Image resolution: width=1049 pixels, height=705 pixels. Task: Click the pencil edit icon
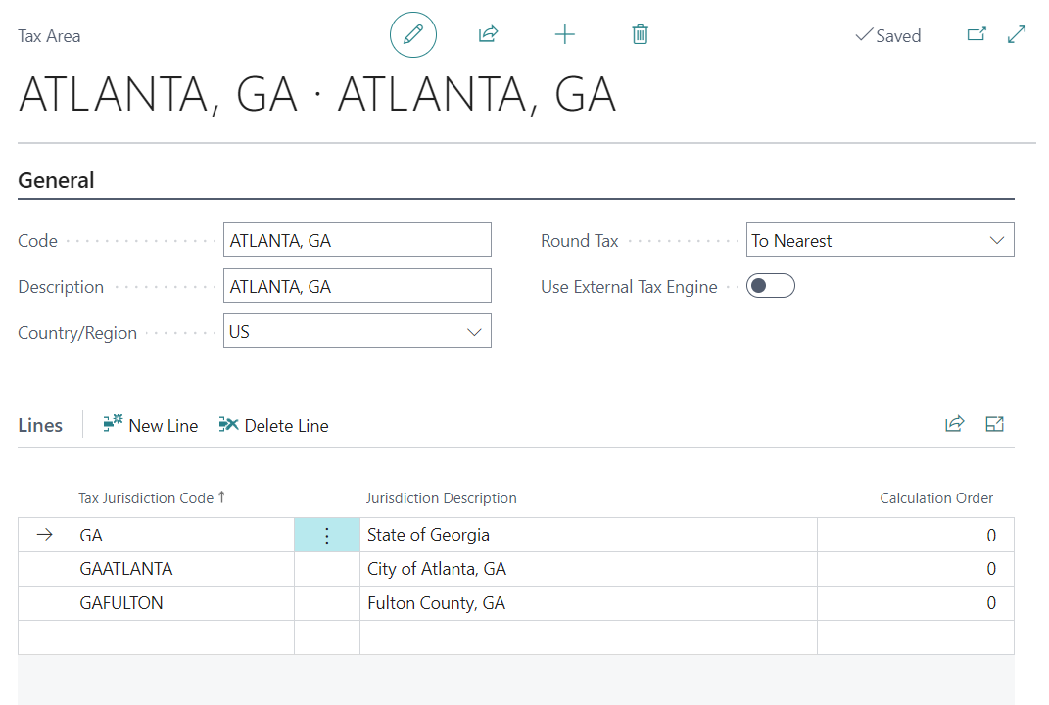pos(413,35)
